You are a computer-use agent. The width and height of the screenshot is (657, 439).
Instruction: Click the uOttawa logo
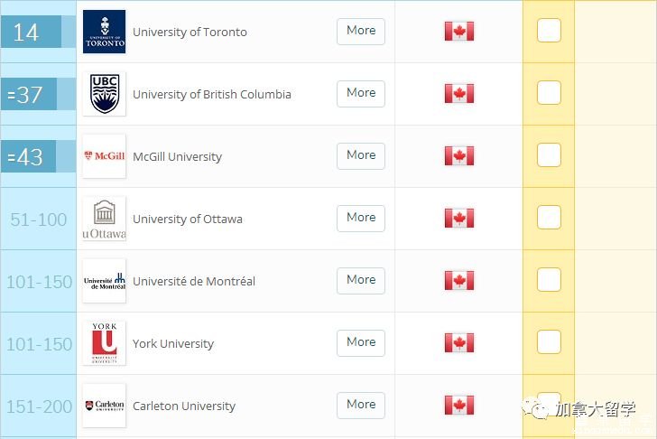pos(104,219)
